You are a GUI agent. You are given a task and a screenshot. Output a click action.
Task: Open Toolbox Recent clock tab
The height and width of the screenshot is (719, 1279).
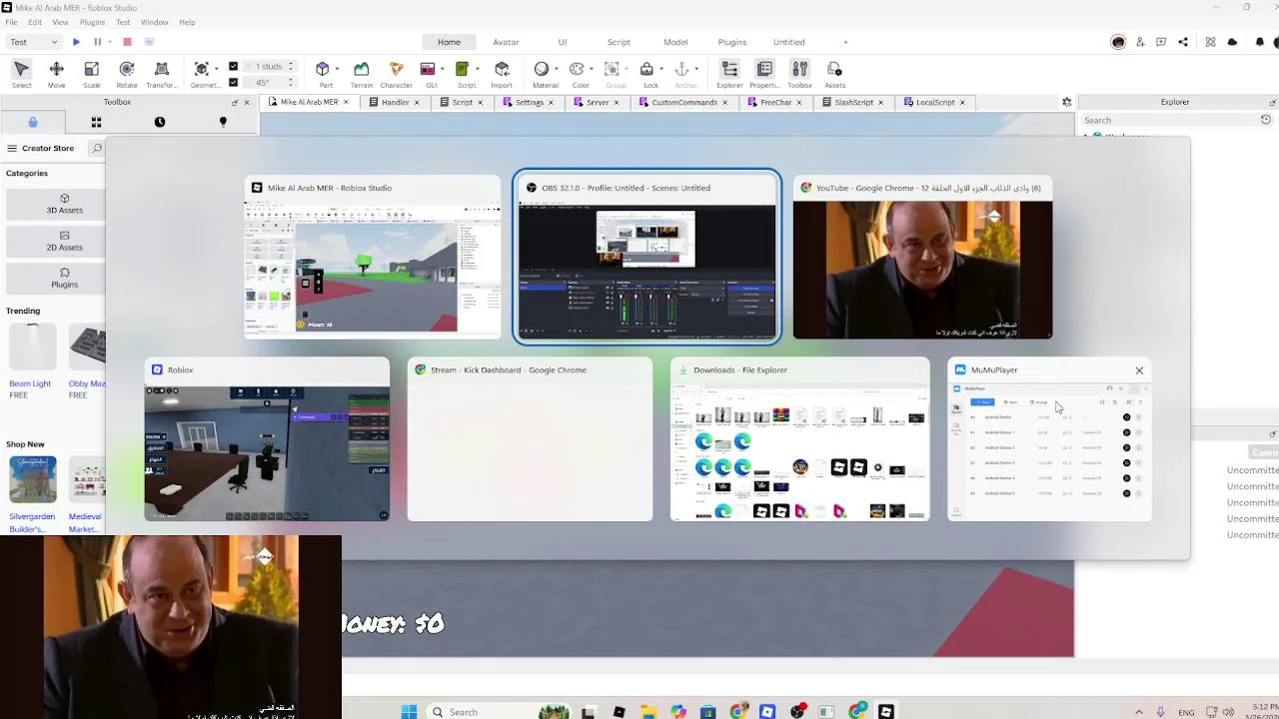(x=159, y=122)
